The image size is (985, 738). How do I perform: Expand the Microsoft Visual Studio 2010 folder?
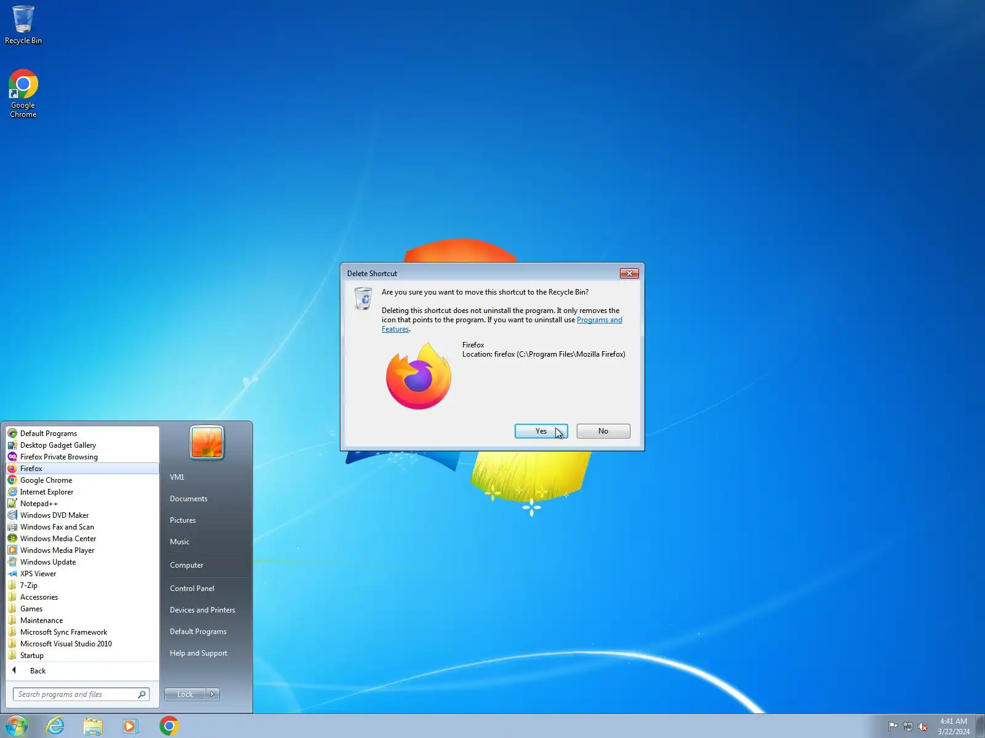click(x=82, y=644)
